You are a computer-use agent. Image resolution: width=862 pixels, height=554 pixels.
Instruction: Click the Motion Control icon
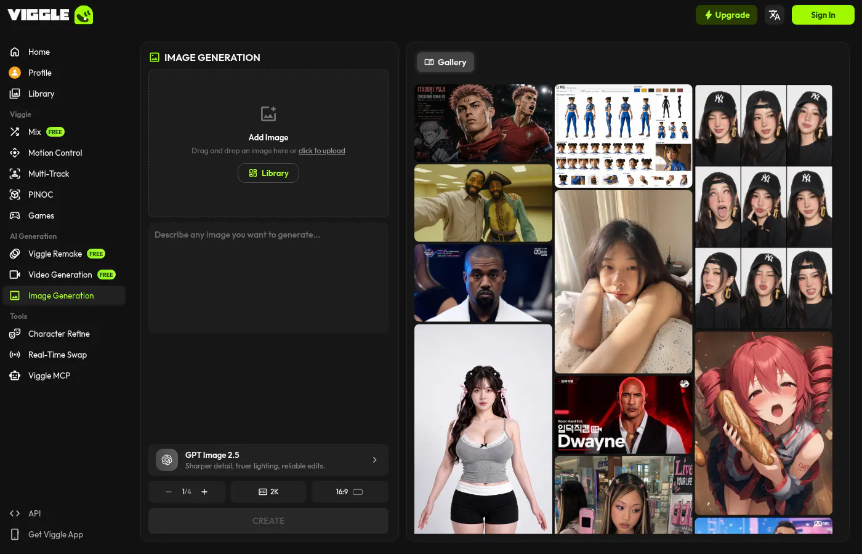[15, 153]
